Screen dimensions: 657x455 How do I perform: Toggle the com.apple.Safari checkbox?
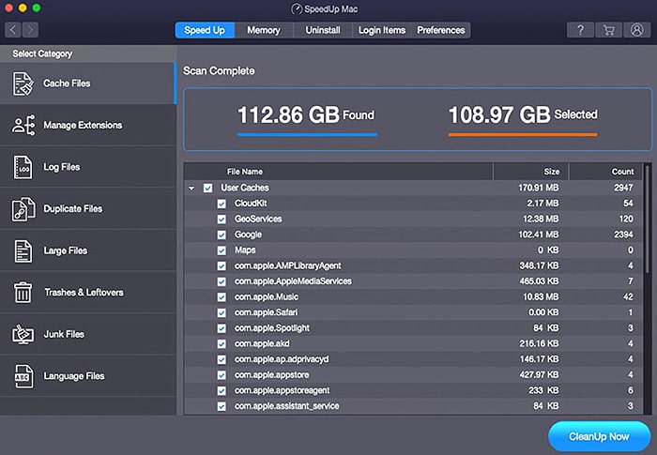coord(222,313)
